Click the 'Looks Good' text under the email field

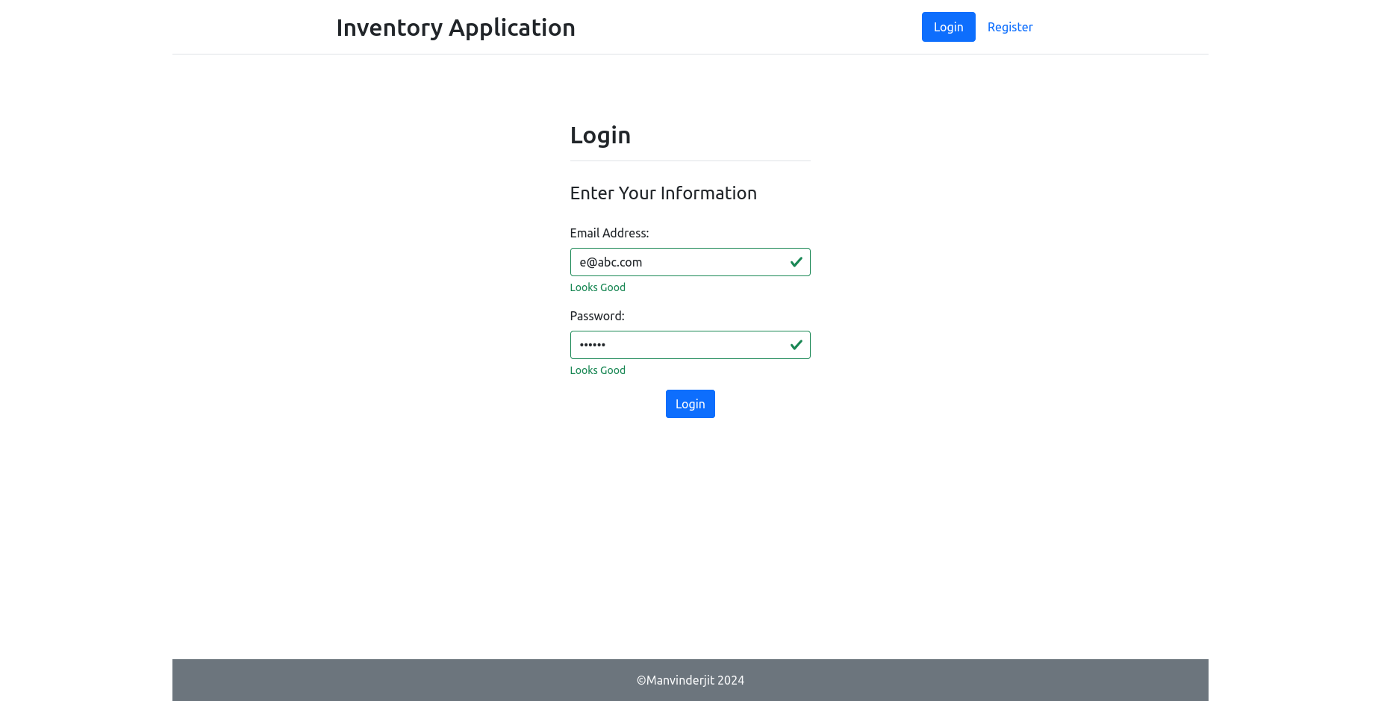coord(597,287)
